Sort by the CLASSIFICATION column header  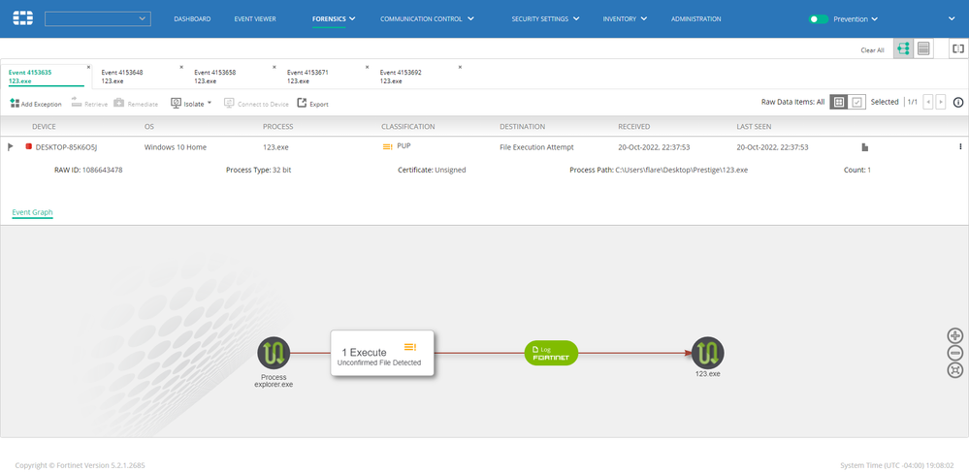407,127
